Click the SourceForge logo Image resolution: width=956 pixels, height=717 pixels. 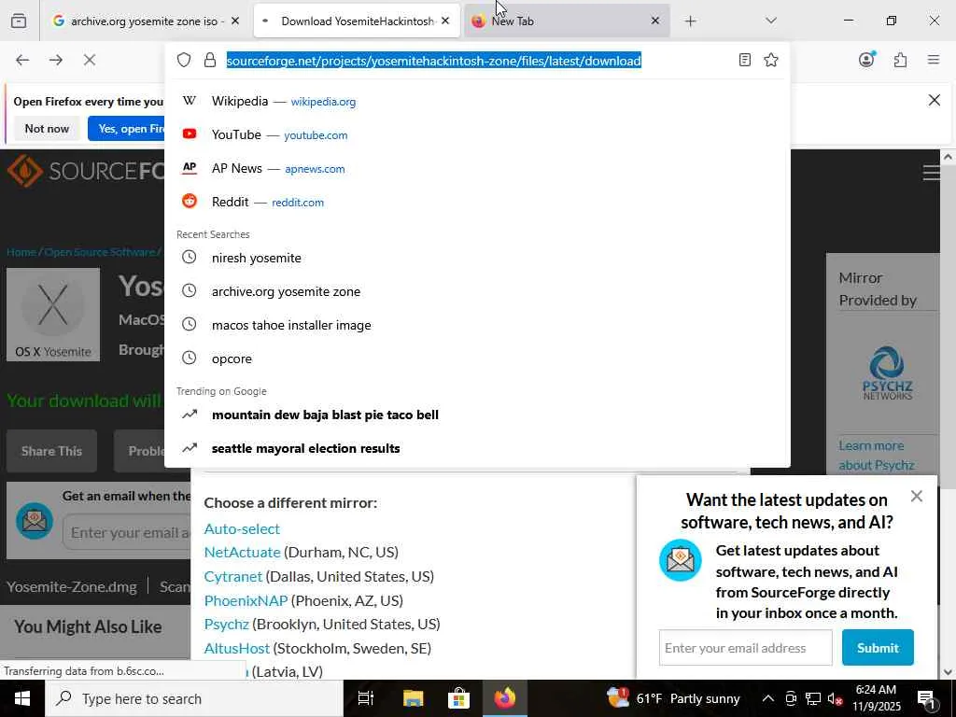(x=85, y=171)
